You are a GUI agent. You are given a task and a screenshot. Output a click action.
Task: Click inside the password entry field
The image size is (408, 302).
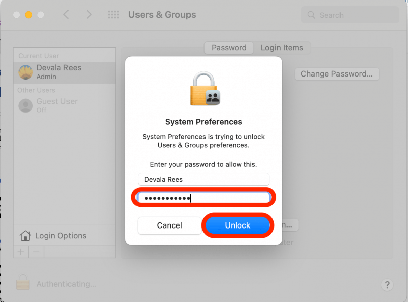pyautogui.click(x=203, y=197)
